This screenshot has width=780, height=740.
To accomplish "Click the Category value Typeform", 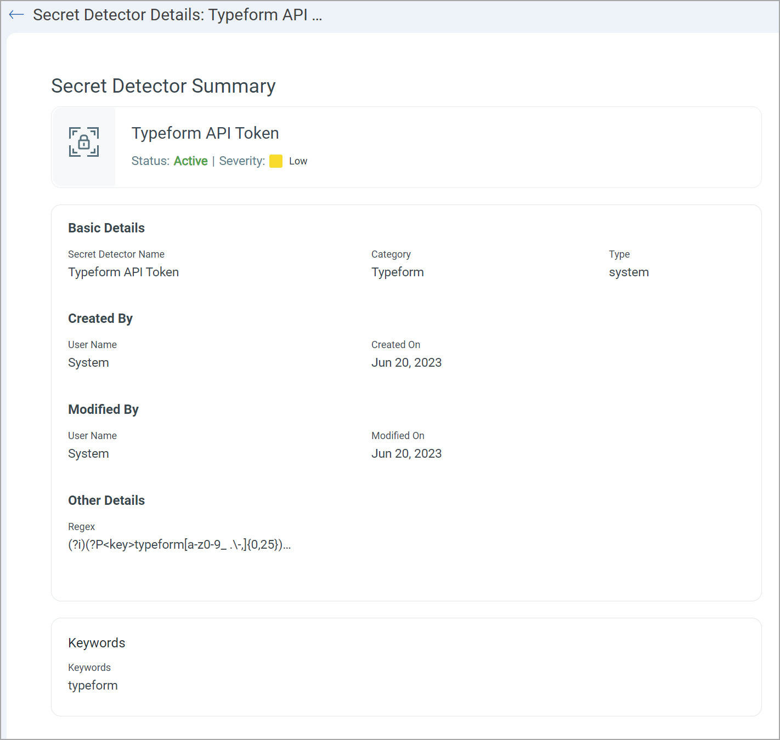I will click(397, 272).
